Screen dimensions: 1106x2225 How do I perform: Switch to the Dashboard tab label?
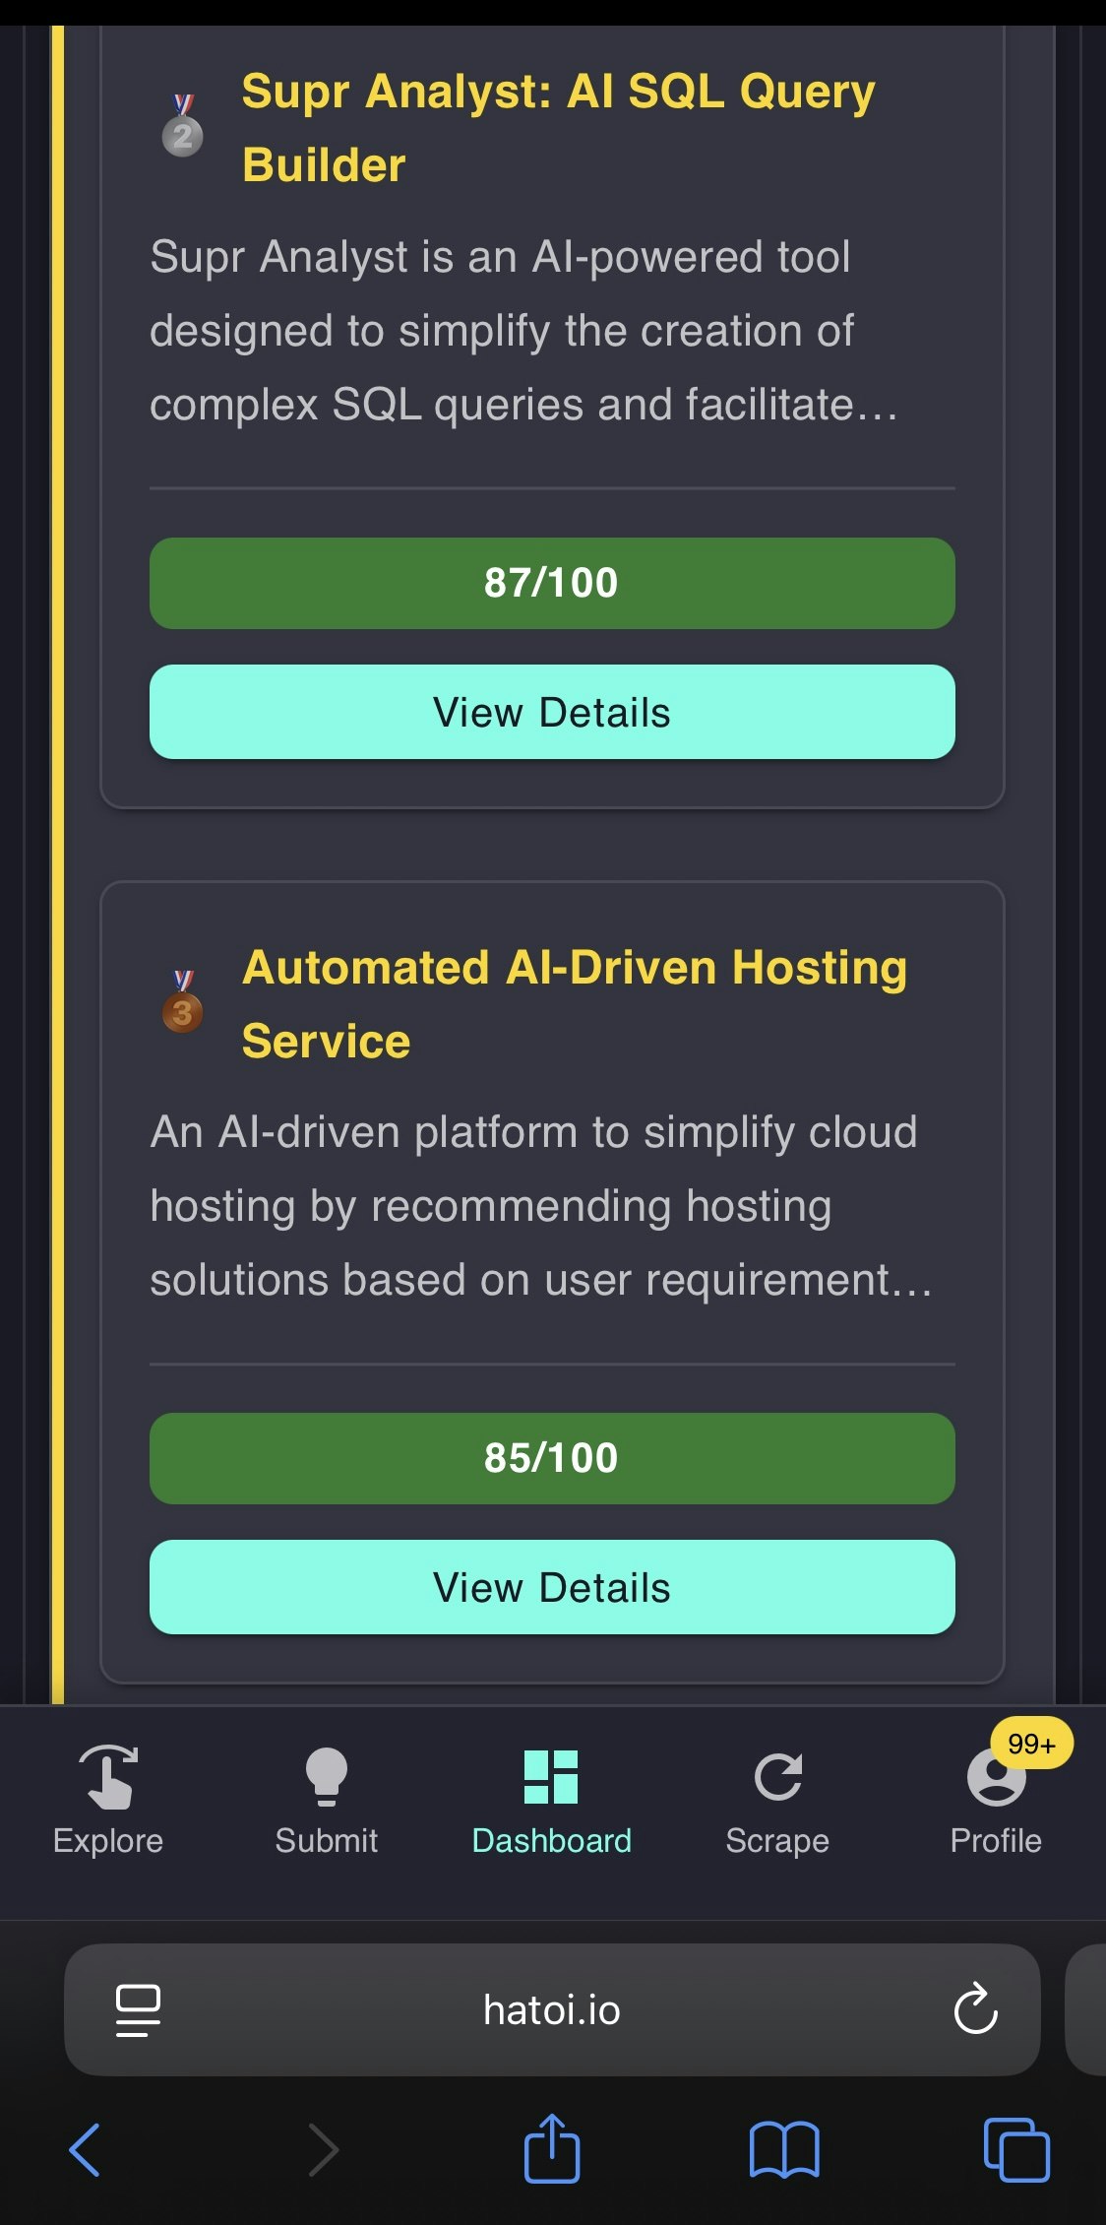point(551,1840)
